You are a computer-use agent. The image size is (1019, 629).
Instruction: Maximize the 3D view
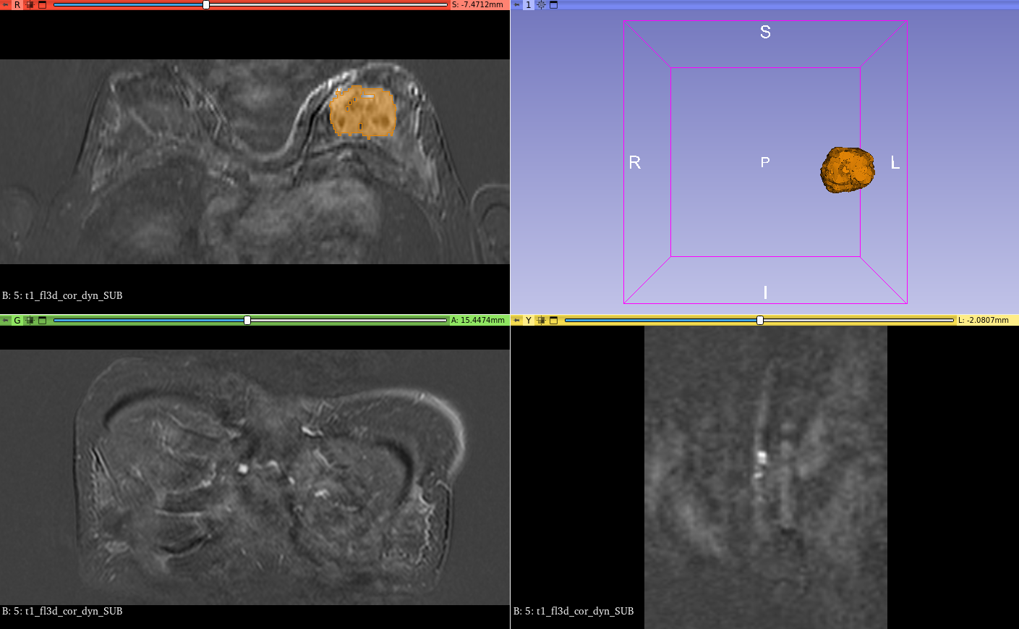(x=554, y=4)
